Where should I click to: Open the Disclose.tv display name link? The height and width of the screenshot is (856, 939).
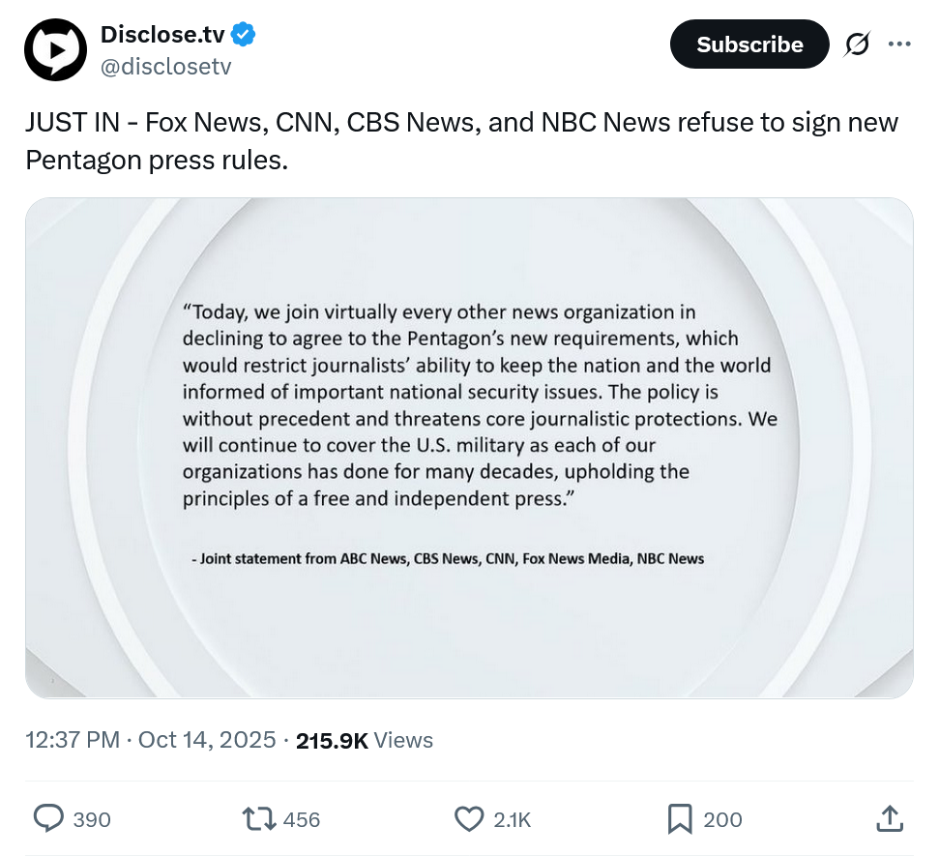coord(162,35)
